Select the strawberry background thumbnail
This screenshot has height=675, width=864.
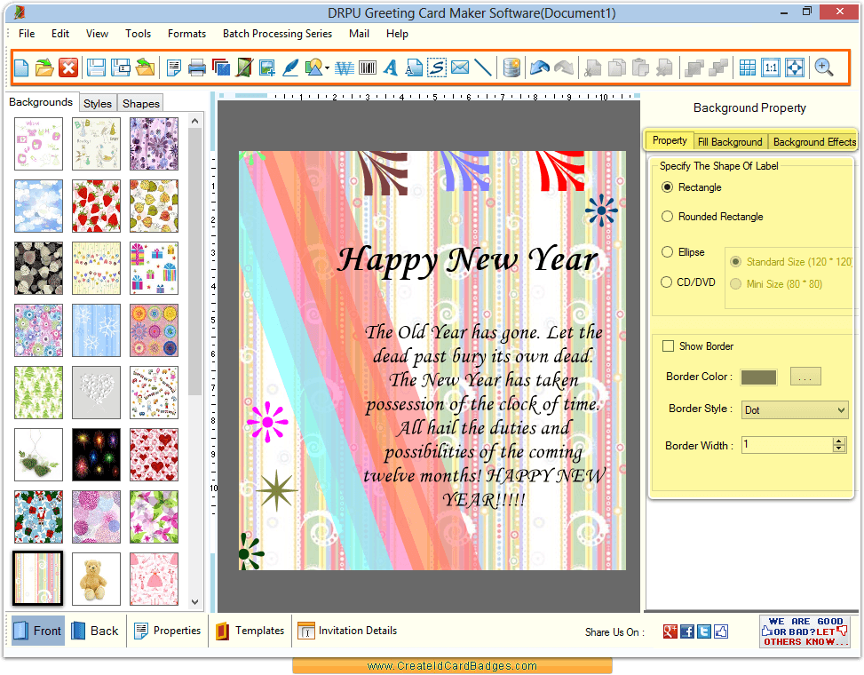pyautogui.click(x=97, y=206)
